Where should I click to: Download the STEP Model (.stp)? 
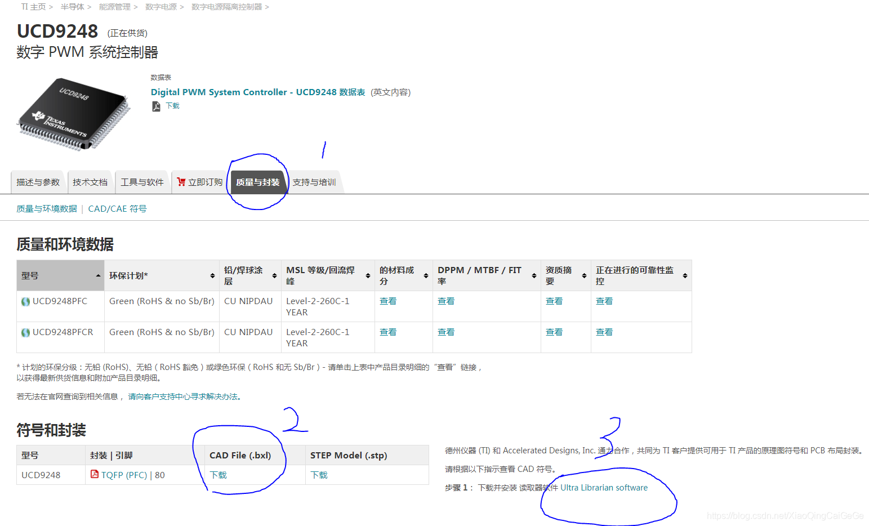(319, 475)
